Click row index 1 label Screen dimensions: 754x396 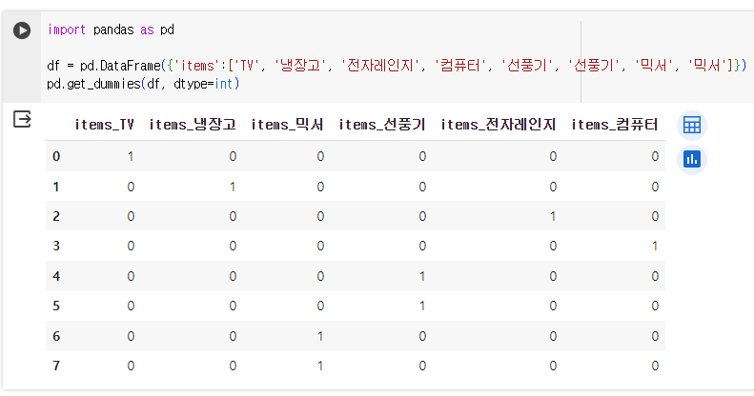(56, 187)
